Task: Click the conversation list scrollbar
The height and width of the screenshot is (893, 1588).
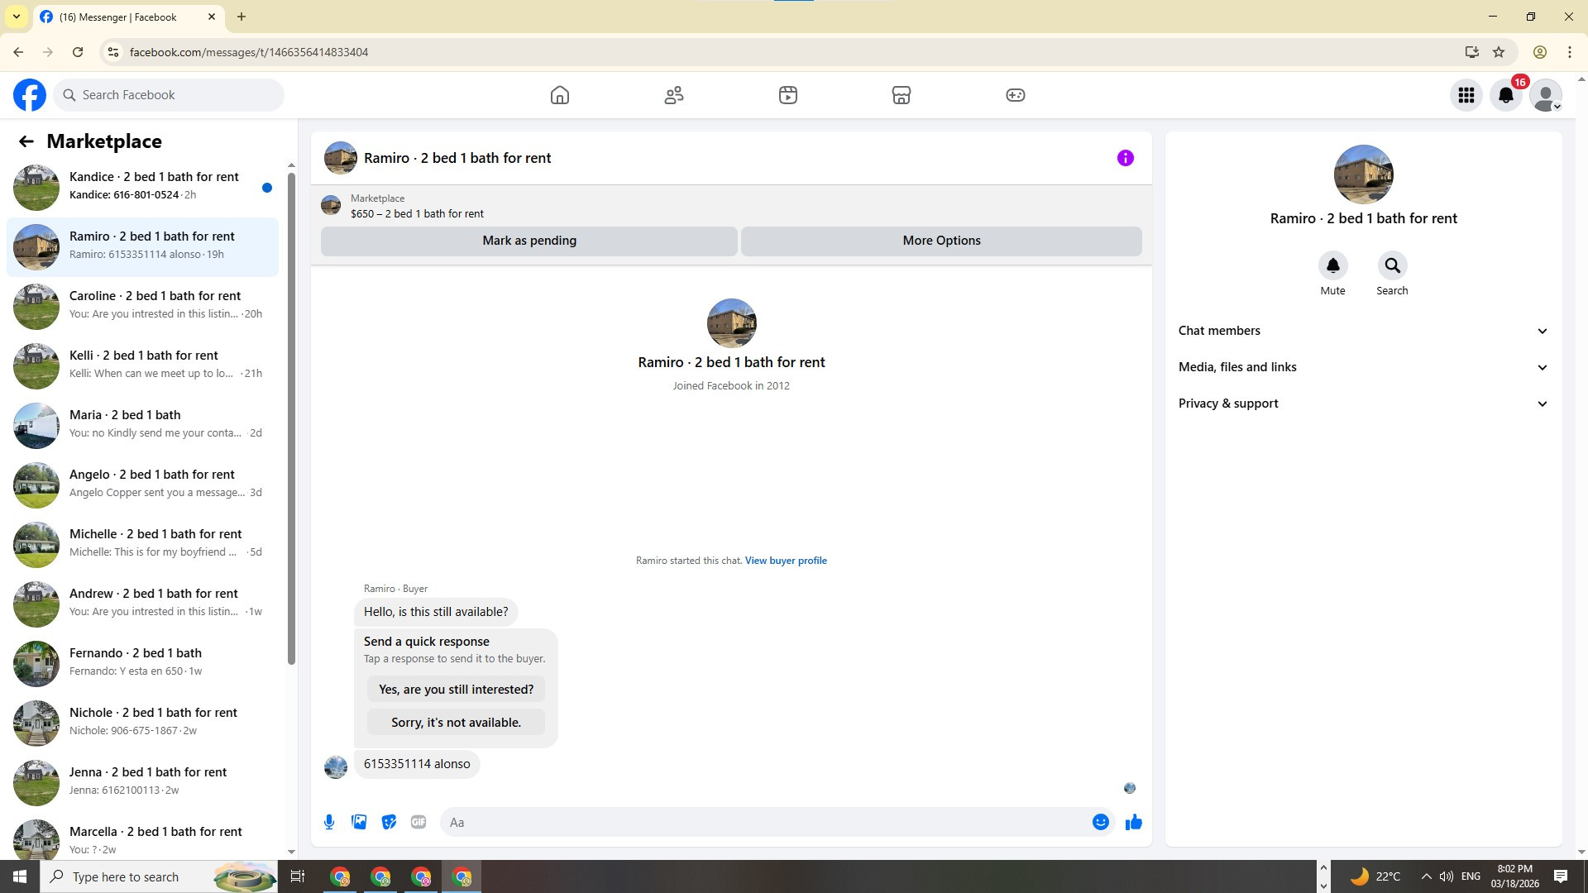Action: (291, 413)
